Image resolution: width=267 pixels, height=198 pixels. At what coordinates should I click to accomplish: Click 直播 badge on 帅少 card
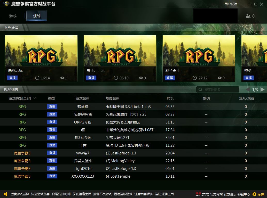coord(249,78)
